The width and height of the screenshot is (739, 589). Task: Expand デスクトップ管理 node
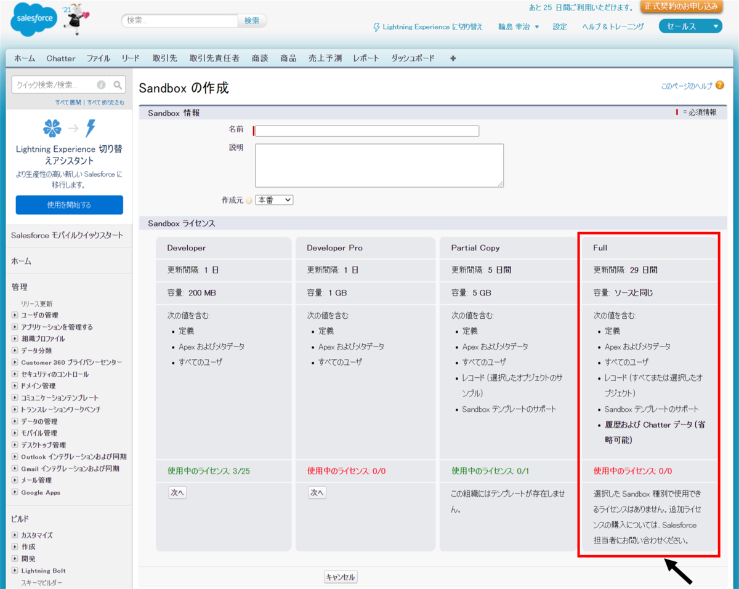15,445
